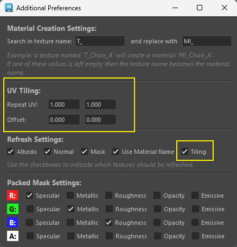This screenshot has height=247, width=237.
Task: Enable Specular in the B channel row
Action: pos(29,223)
